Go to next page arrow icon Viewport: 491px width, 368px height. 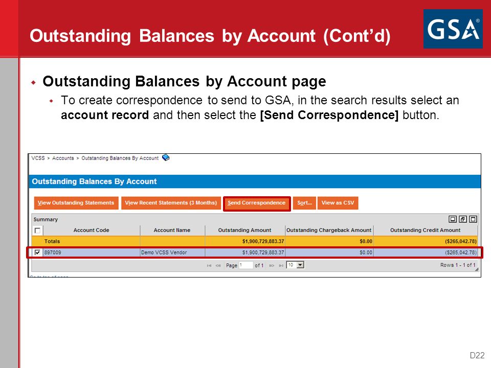pos(272,265)
